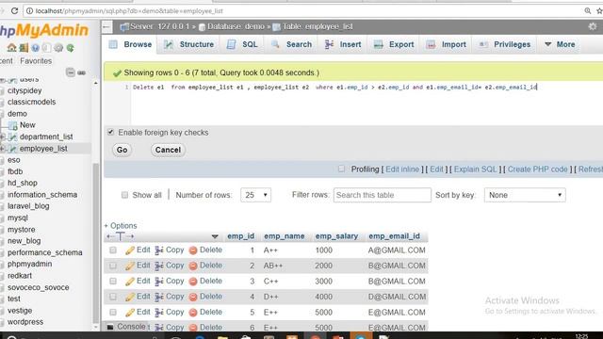Image resolution: width=603 pixels, height=339 pixels.
Task: Click pencil Edit icon for row D++
Action: tap(130, 297)
